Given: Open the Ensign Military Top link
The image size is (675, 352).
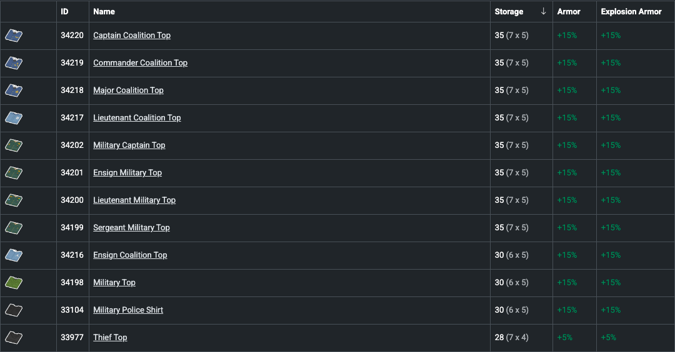Looking at the screenshot, I should (127, 173).
